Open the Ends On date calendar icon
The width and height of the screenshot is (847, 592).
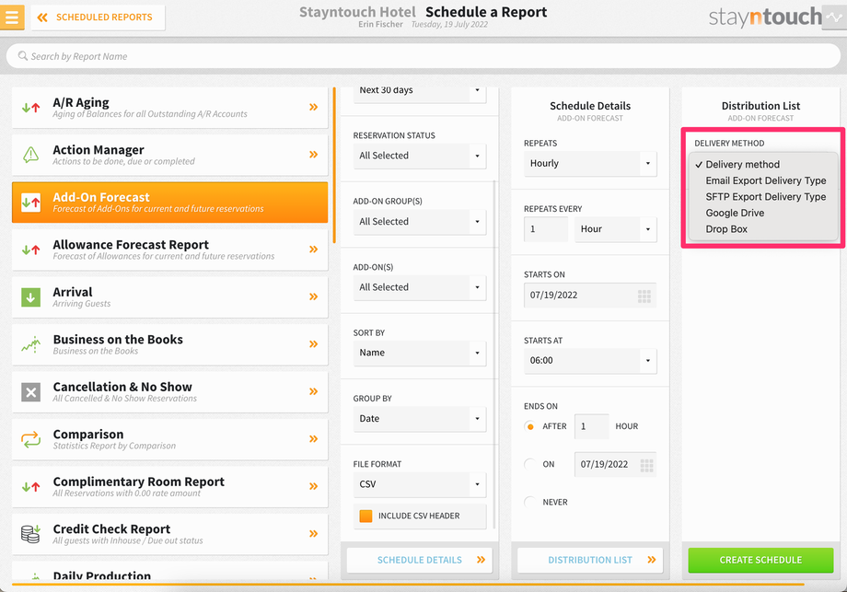click(x=646, y=465)
